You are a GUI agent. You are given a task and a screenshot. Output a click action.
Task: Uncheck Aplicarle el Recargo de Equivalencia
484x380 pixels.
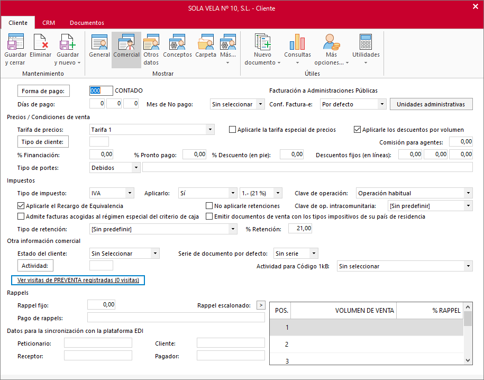[21, 205]
